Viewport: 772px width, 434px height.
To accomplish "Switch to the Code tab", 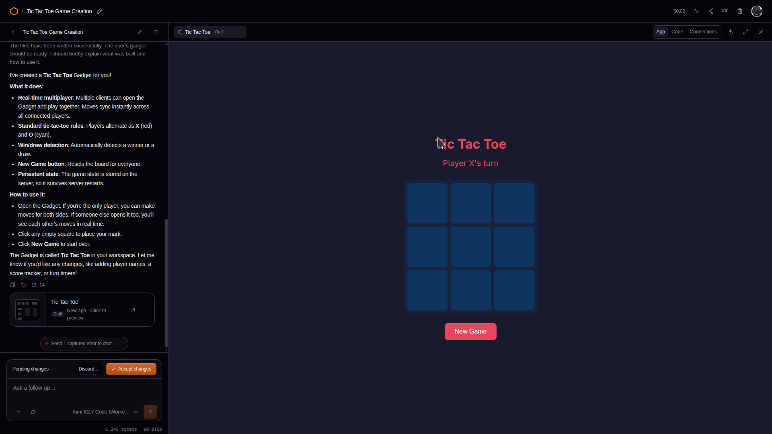I will pos(677,32).
